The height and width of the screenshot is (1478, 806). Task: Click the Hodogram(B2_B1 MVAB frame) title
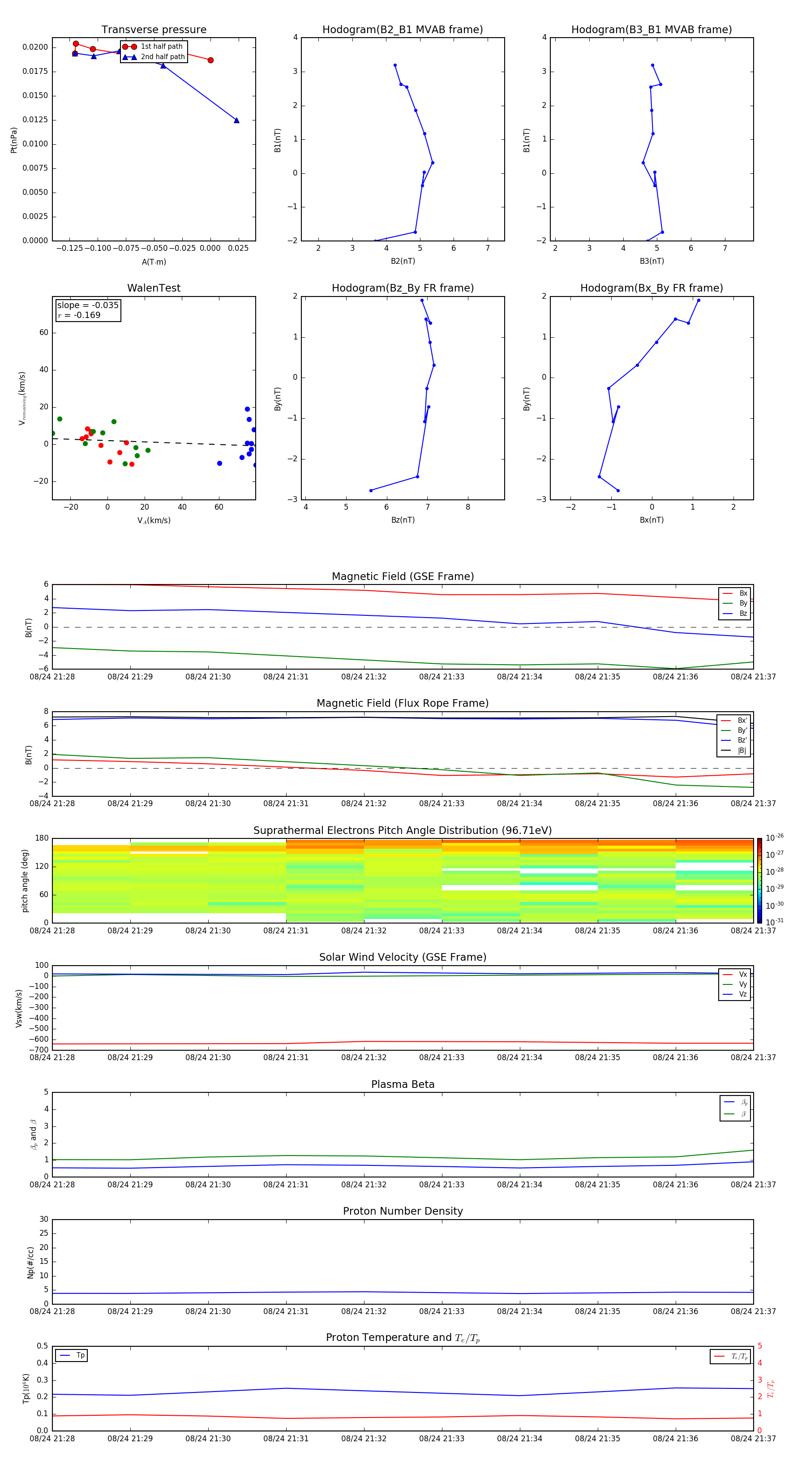403,30
